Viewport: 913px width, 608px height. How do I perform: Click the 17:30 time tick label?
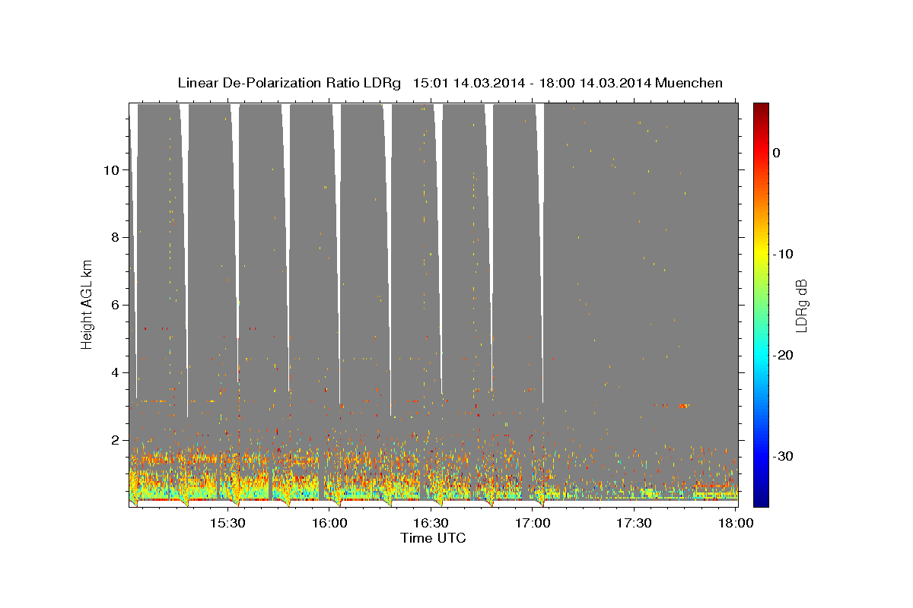tap(635, 523)
